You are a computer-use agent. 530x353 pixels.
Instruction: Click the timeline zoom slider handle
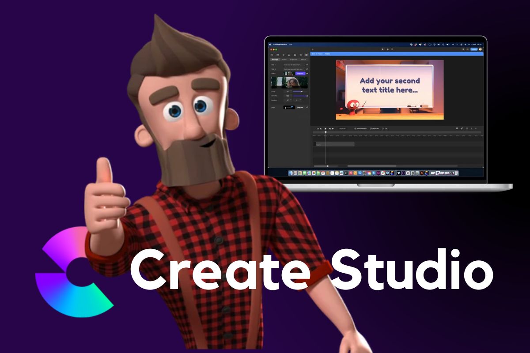[328, 166]
